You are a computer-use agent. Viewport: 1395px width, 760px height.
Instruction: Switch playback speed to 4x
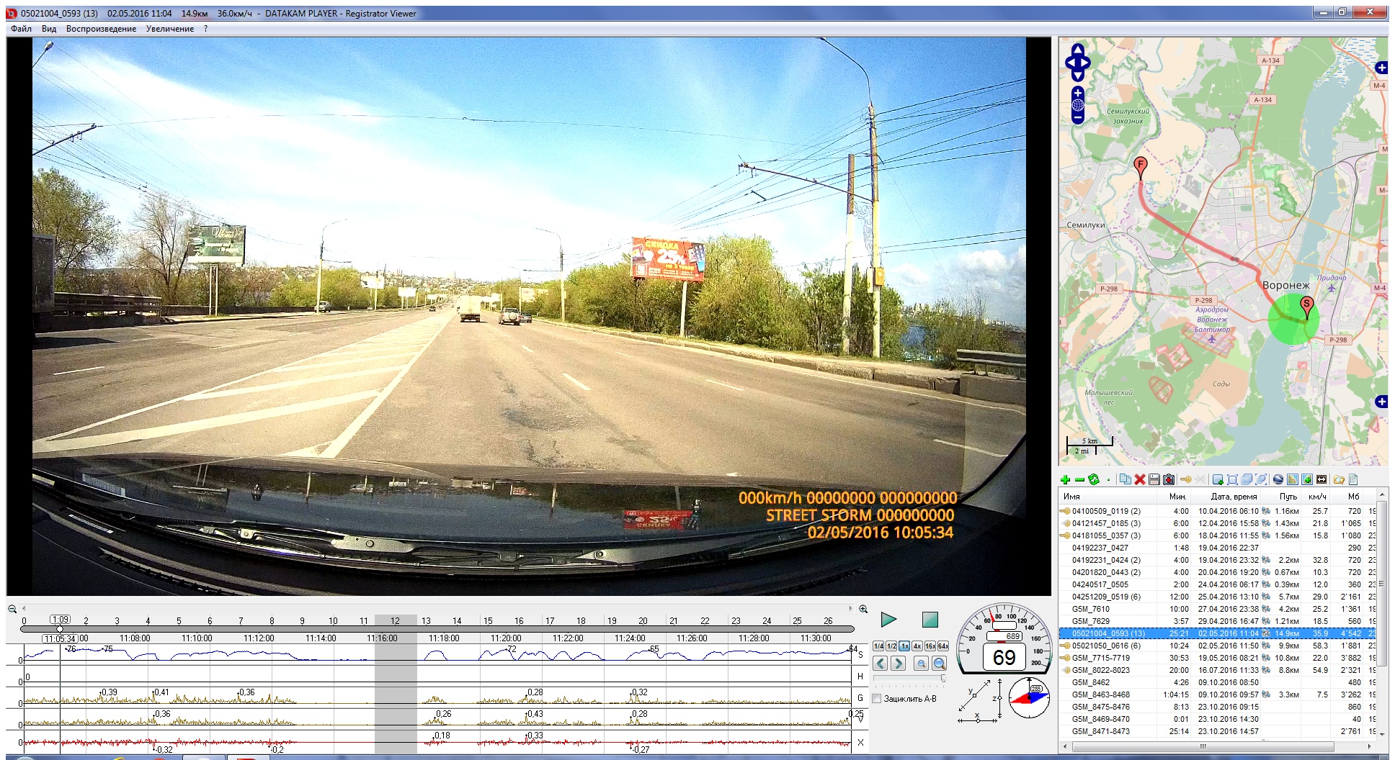(x=917, y=646)
